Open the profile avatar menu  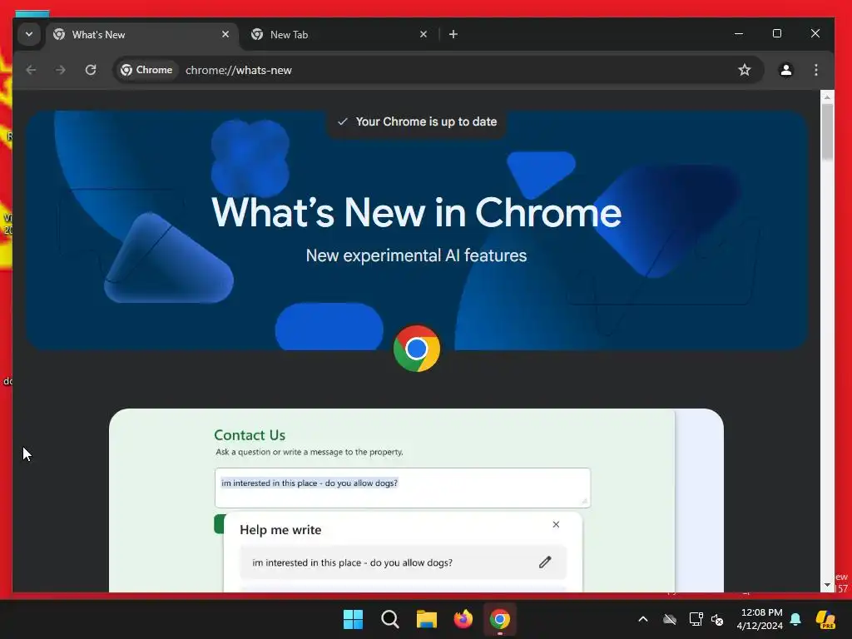785,70
